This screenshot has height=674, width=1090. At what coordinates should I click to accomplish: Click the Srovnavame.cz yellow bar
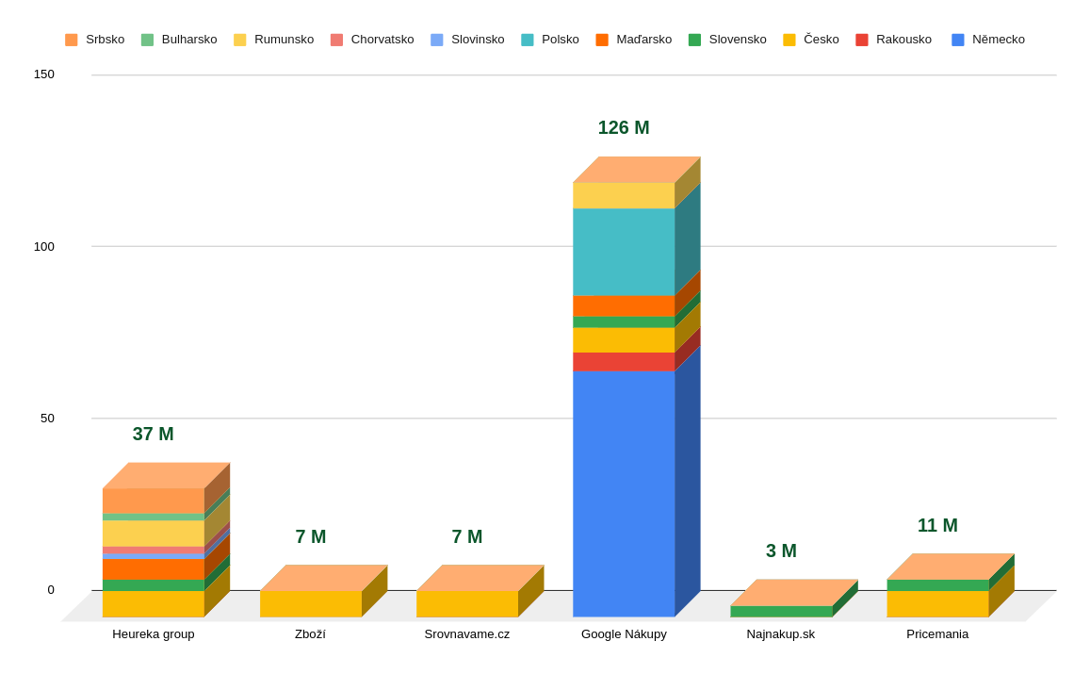[467, 604]
